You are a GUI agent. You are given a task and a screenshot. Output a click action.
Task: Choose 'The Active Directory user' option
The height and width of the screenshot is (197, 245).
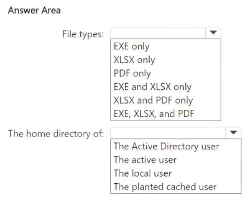click(x=166, y=146)
